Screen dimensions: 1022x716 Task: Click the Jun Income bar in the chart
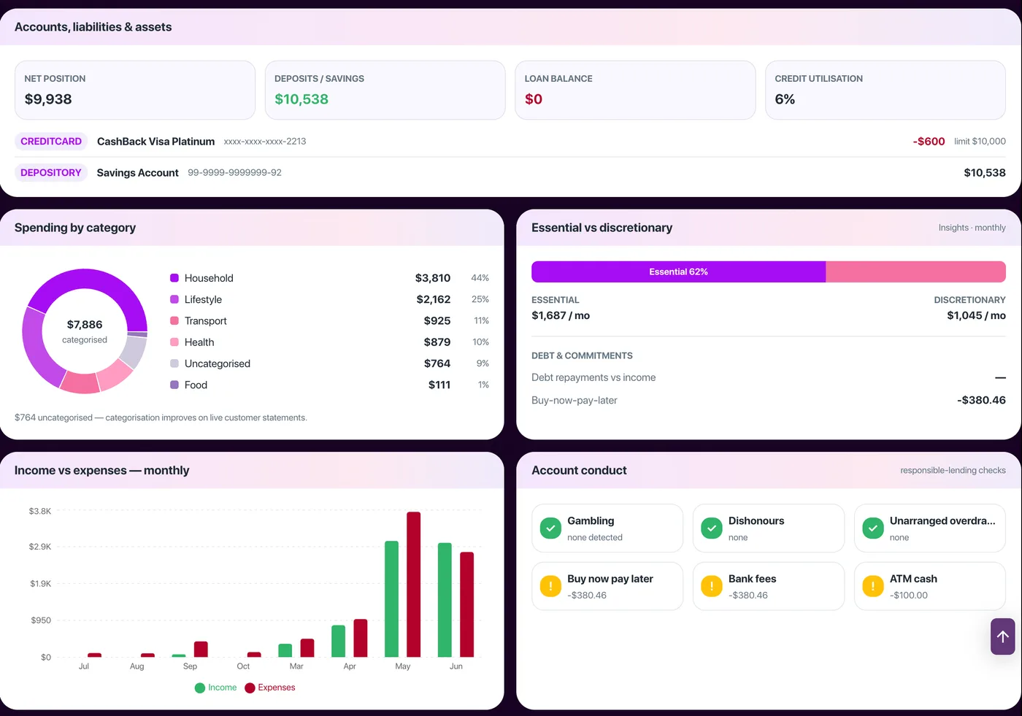(x=445, y=600)
